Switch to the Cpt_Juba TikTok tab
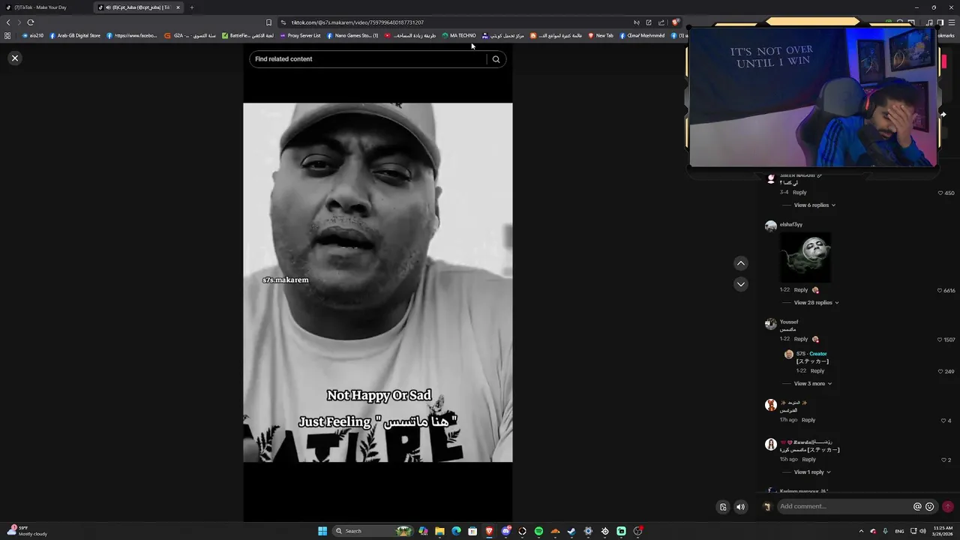Viewport: 960px width, 540px height. pos(139,7)
